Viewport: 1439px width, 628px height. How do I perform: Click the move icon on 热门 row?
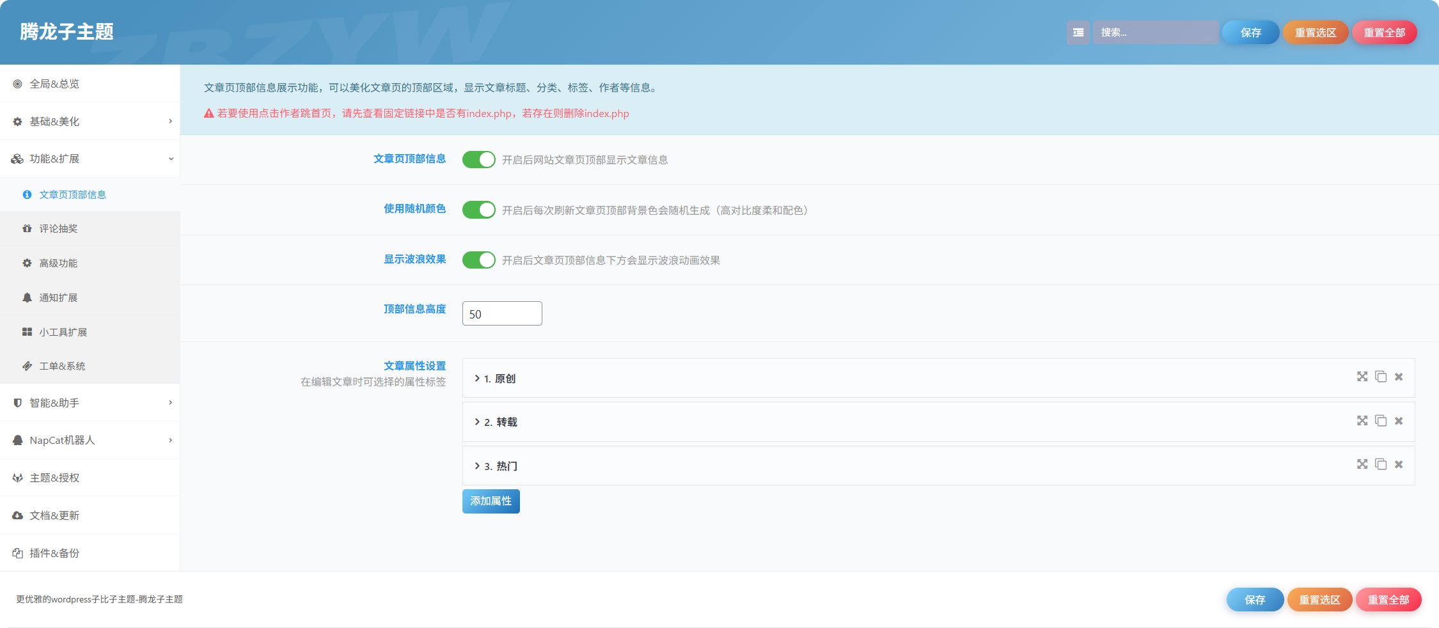1362,464
